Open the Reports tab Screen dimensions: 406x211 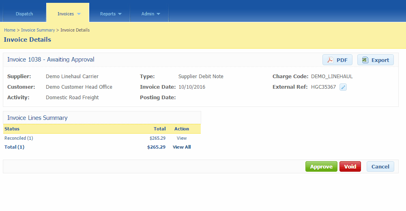(110, 14)
